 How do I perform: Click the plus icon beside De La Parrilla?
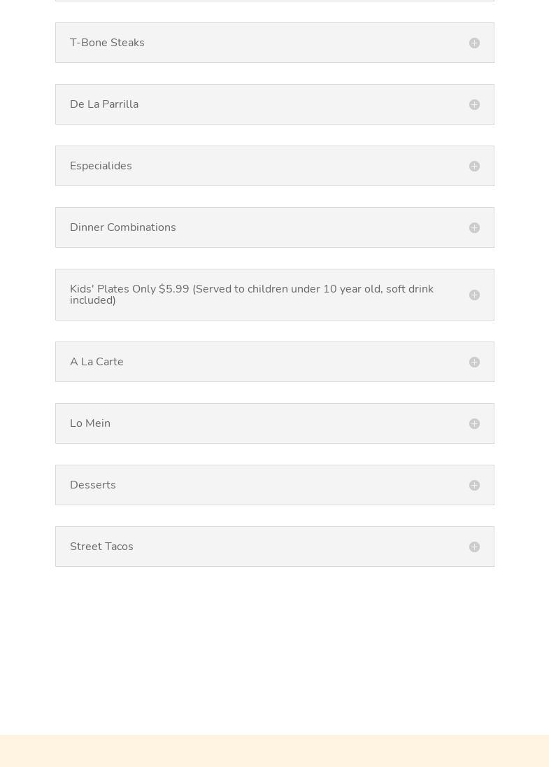474,105
